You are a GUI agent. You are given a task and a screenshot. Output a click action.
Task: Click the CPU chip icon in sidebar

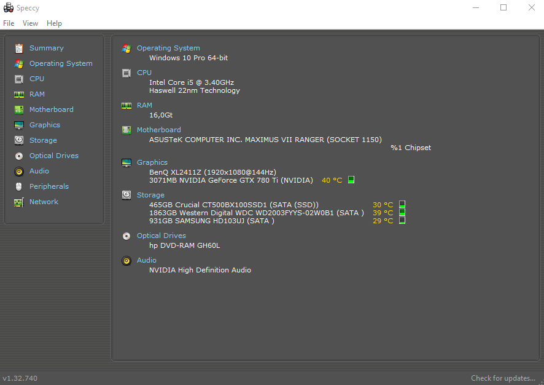pyautogui.click(x=19, y=79)
